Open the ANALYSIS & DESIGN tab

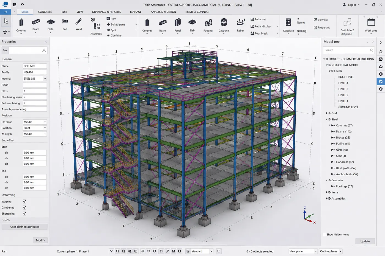163,12
